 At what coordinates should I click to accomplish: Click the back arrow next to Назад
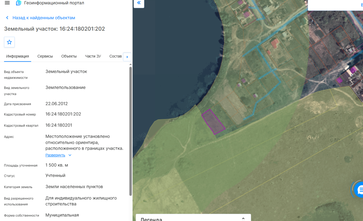(7, 18)
